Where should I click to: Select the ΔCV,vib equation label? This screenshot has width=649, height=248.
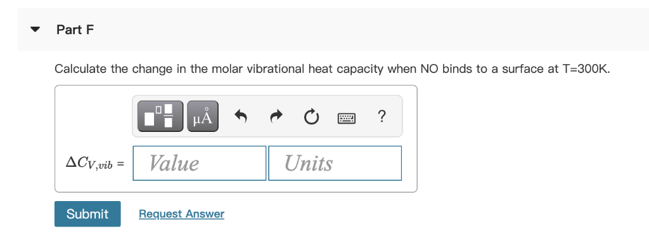click(x=95, y=163)
